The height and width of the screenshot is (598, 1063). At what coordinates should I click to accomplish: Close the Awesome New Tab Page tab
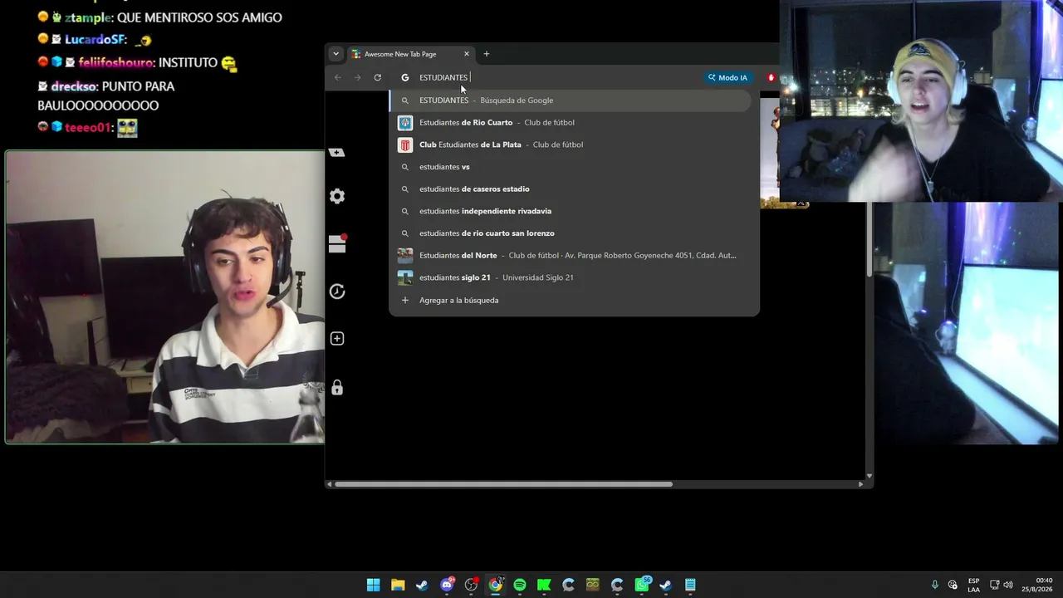click(466, 54)
